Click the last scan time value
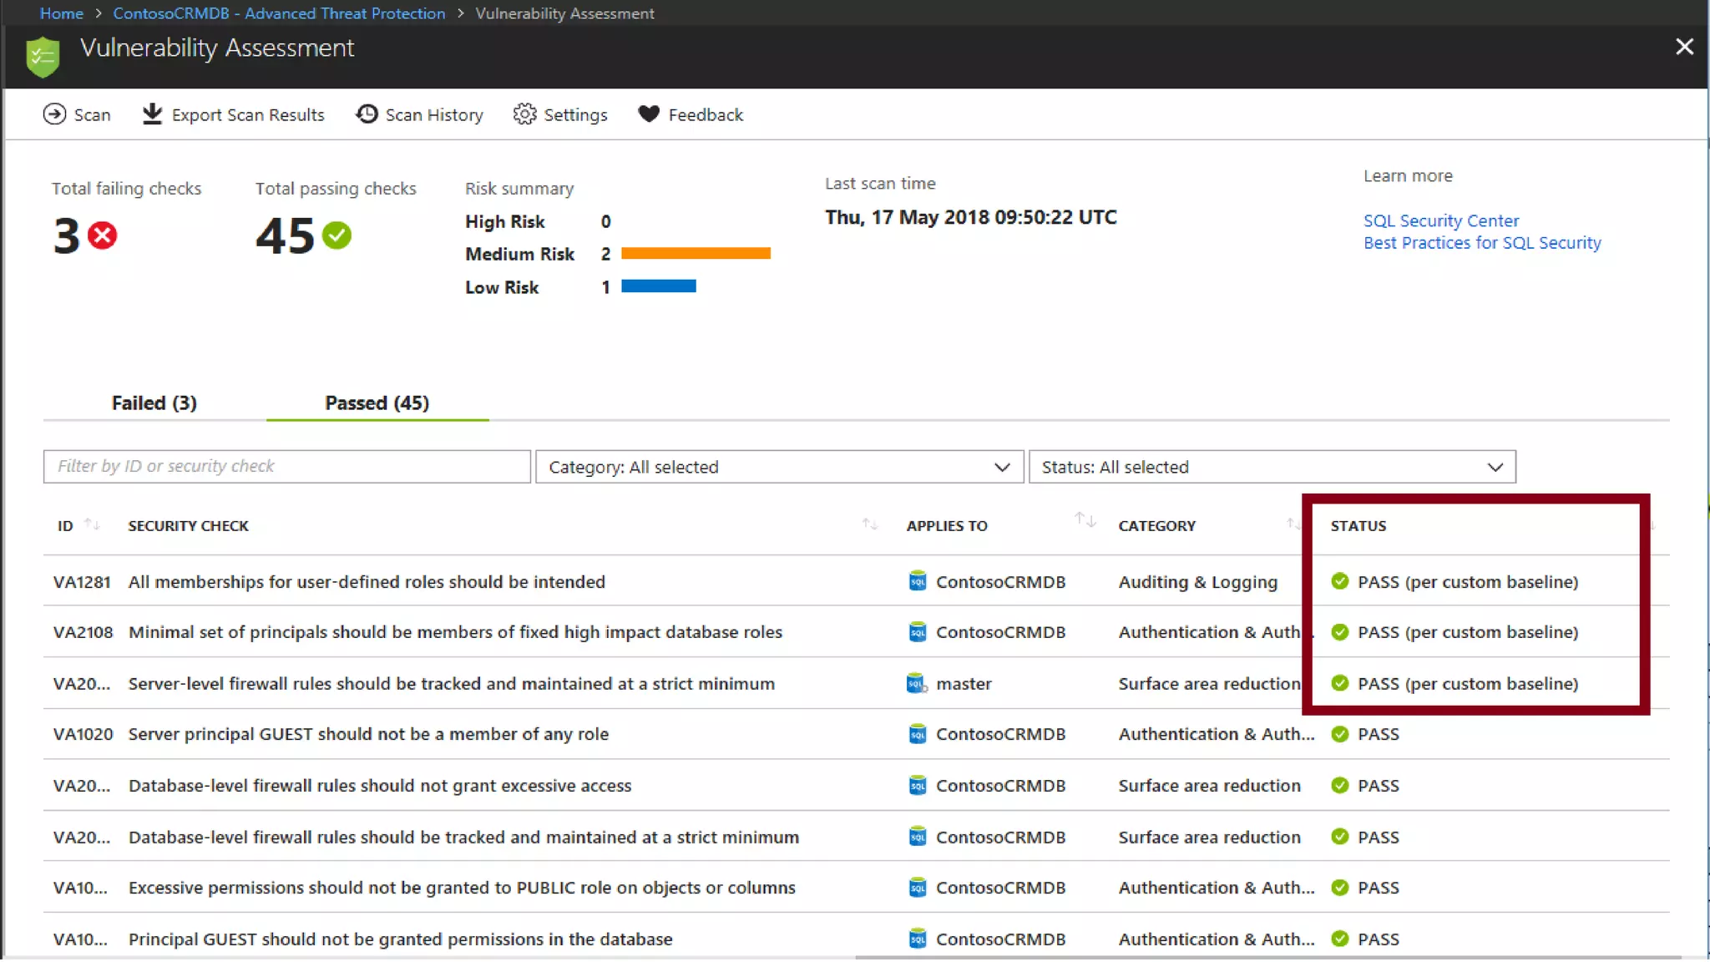Image resolution: width=1710 pixels, height=962 pixels. click(971, 217)
